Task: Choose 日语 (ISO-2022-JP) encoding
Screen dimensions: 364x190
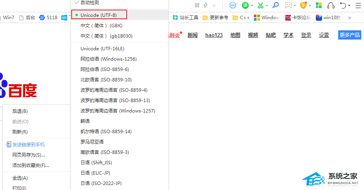Action: (119, 183)
